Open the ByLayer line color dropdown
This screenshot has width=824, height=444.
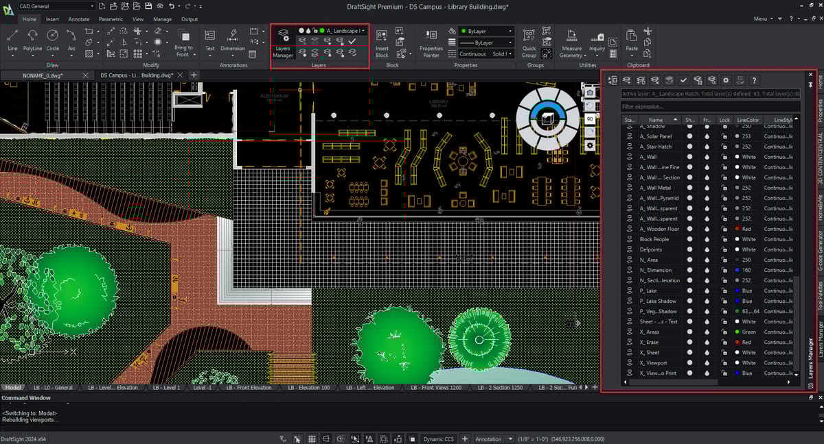pos(486,32)
